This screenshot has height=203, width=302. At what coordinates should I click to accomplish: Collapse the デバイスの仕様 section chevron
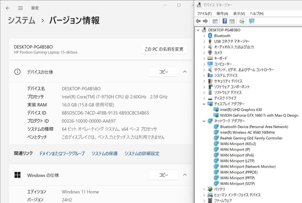(x=185, y=72)
